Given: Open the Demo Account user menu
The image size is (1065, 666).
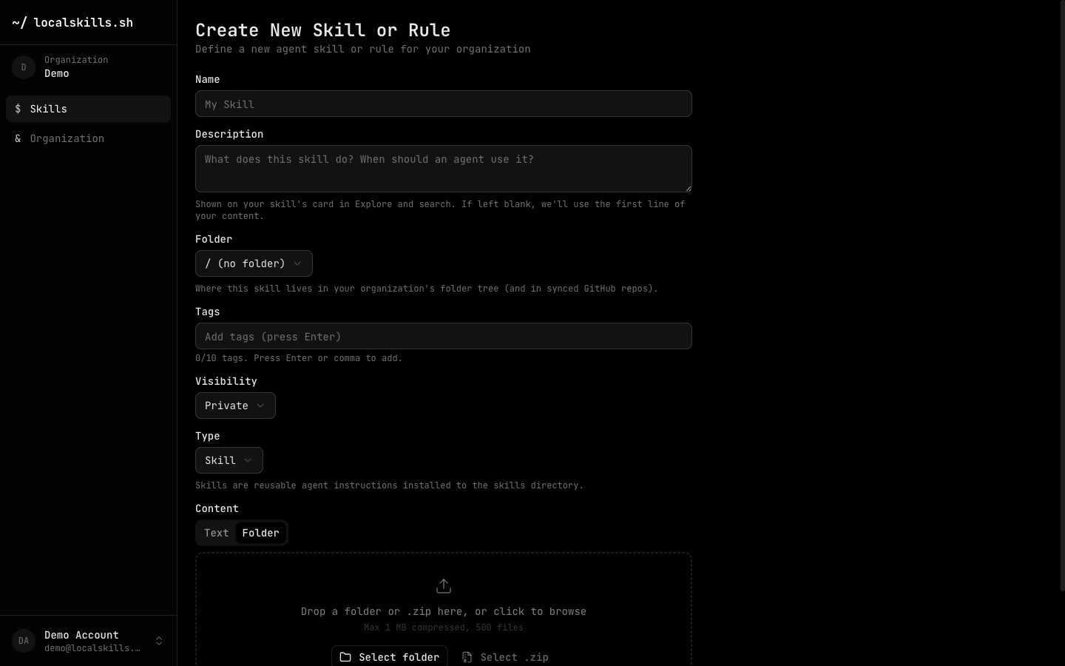Looking at the screenshot, I should [88, 641].
